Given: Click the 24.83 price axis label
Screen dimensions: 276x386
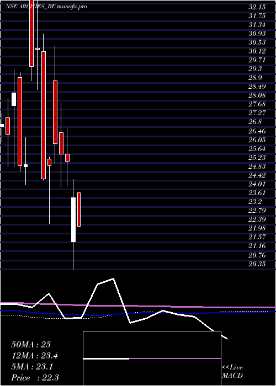Looking at the screenshot, I should coord(257,167).
